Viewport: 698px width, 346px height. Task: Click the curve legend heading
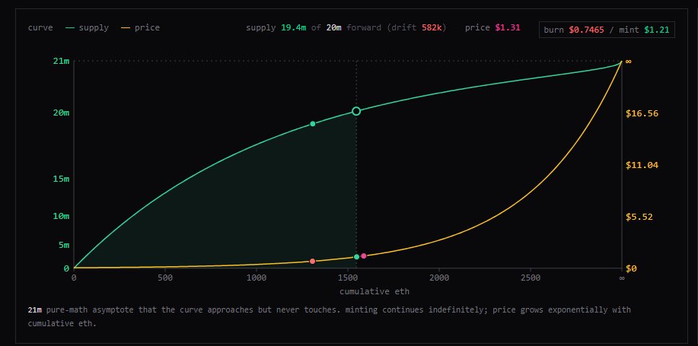click(x=40, y=27)
